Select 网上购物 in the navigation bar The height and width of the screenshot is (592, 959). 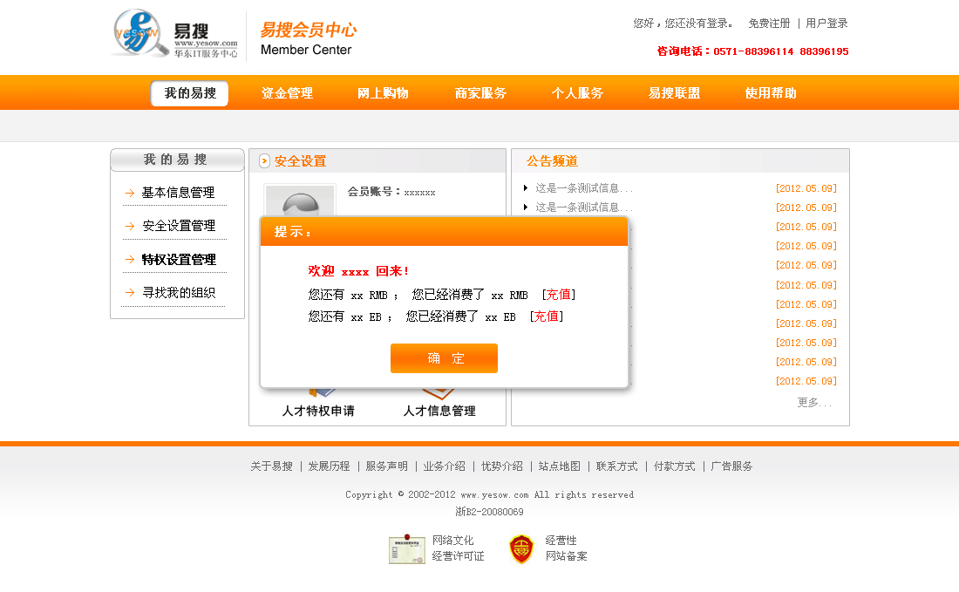[383, 93]
